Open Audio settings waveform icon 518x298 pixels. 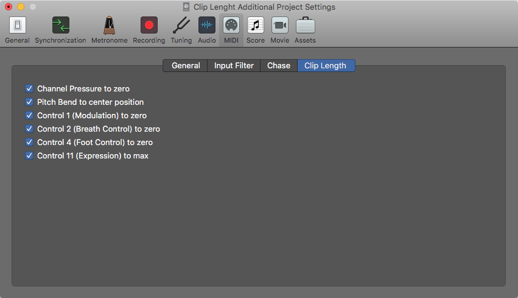click(207, 25)
